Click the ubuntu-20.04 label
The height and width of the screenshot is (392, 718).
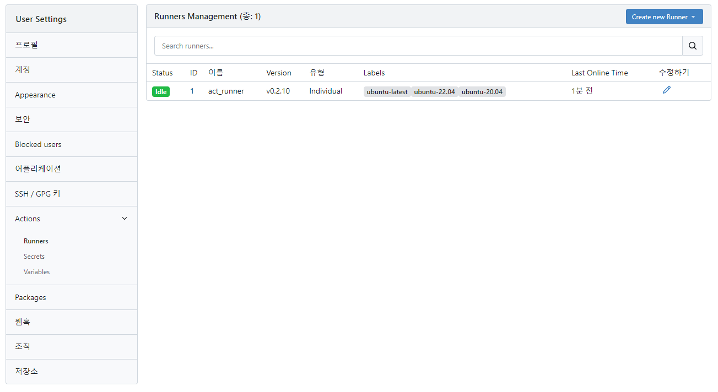482,92
